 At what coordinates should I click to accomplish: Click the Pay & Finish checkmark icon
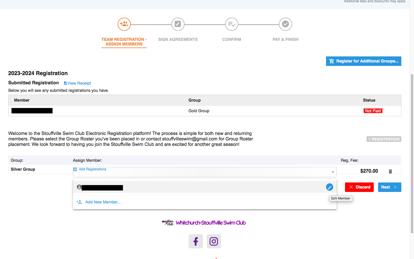285,24
